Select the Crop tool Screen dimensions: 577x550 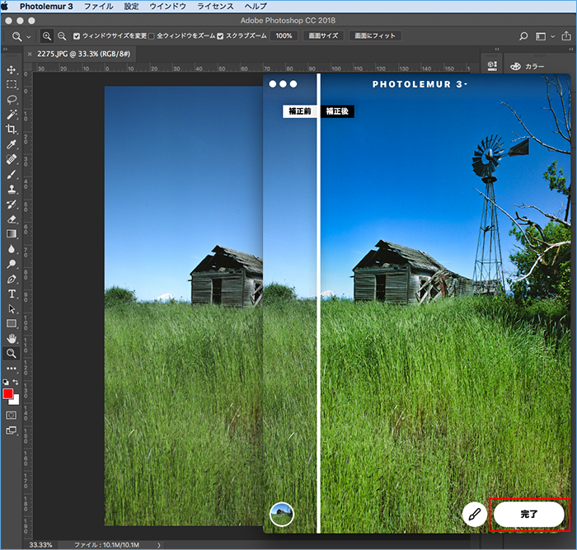point(12,129)
